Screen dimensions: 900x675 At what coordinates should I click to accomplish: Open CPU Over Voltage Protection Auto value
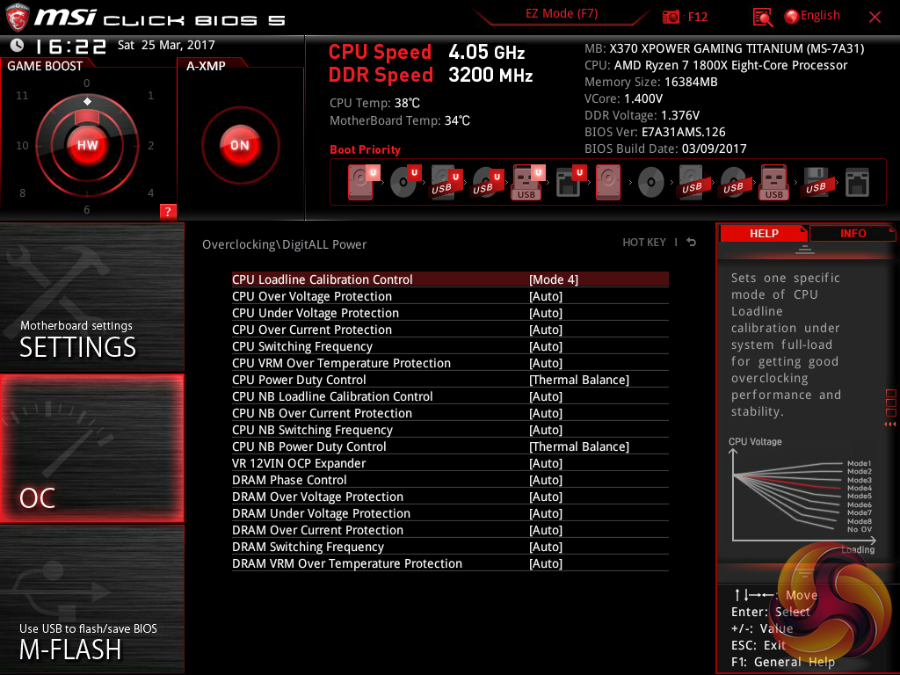click(546, 296)
